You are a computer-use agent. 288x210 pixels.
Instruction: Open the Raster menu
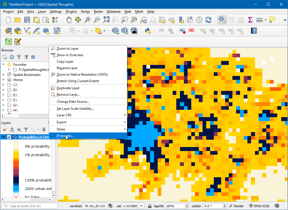98,12
